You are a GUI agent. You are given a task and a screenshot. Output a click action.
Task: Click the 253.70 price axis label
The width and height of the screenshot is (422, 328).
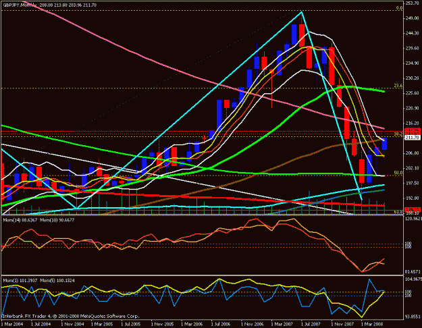point(414,3)
